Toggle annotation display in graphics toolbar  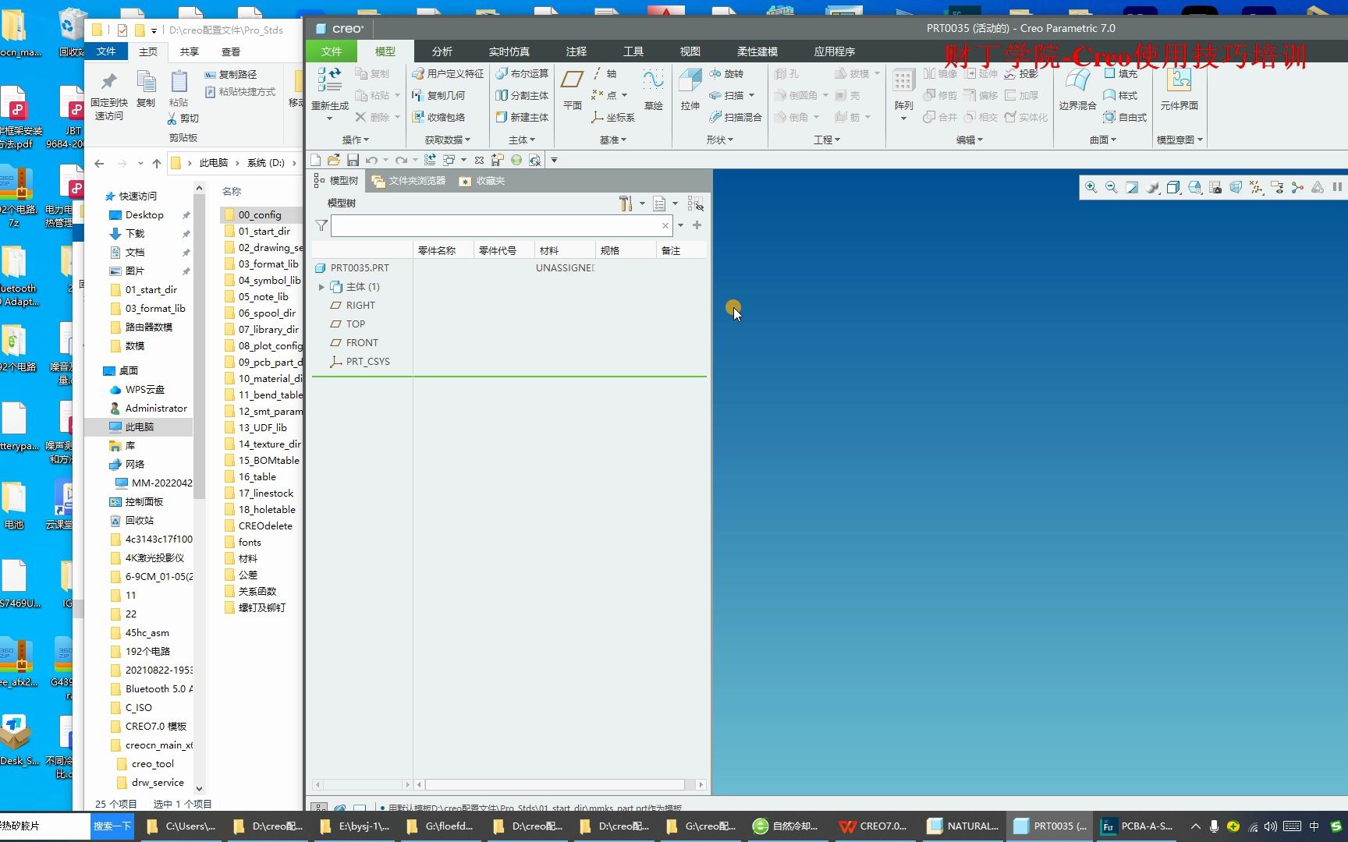point(1277,187)
